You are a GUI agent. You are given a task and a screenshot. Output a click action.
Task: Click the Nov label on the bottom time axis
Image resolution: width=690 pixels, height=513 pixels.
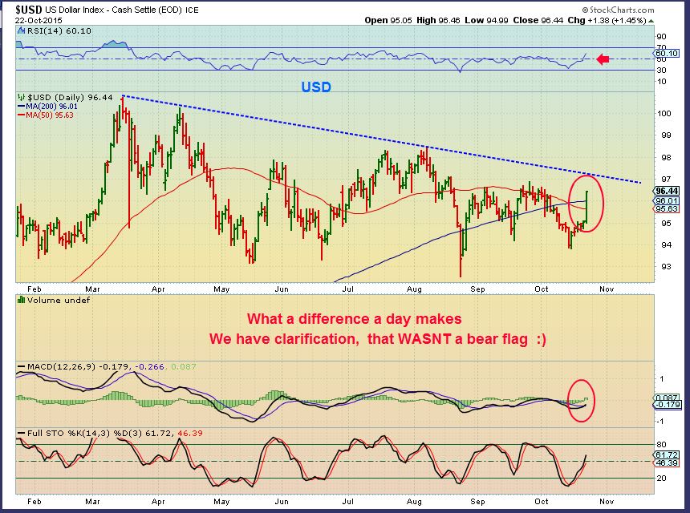607,502
